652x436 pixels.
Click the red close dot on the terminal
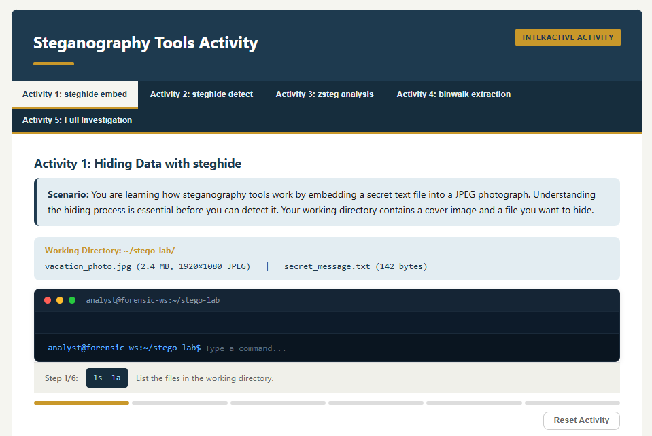point(47,299)
